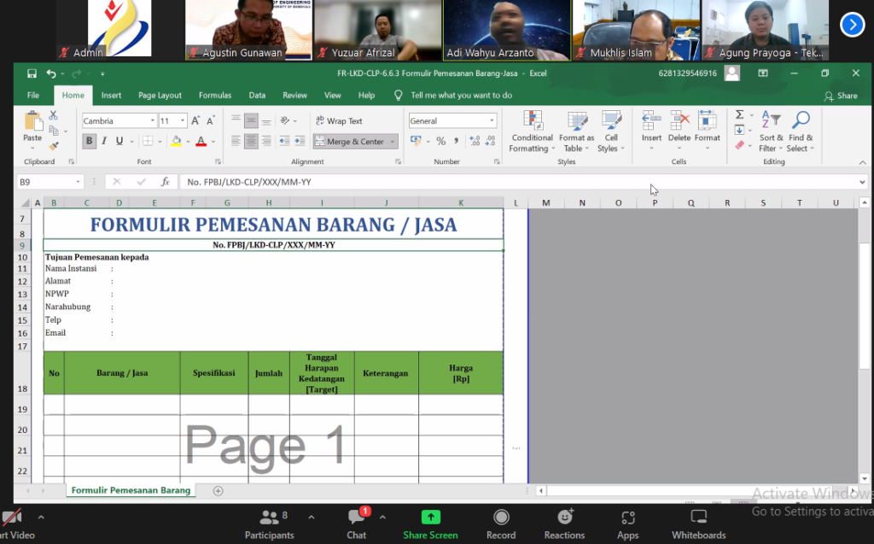
Task: Increase the font size
Action: pyautogui.click(x=195, y=120)
